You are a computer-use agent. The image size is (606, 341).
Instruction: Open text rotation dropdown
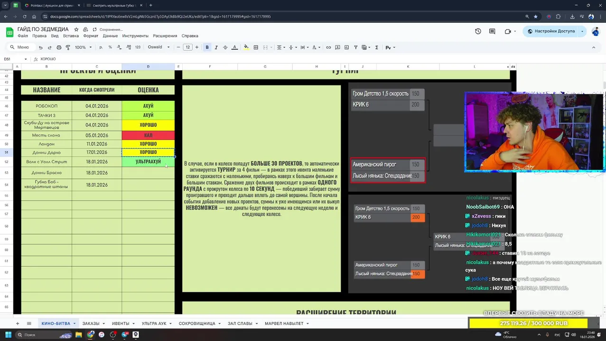pyautogui.click(x=315, y=47)
